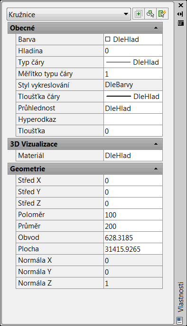Click the Barva DleHlad color swatch
187x326 pixels.
[108, 39]
